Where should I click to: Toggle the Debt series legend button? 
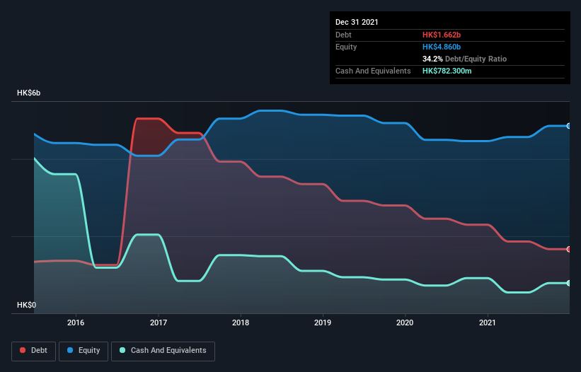point(34,351)
